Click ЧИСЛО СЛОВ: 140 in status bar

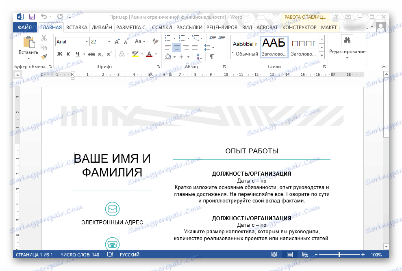pos(80,255)
